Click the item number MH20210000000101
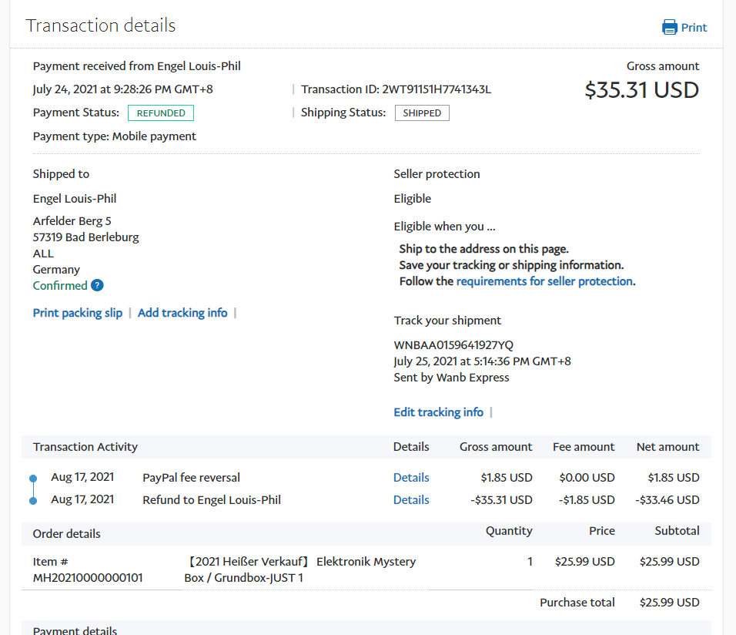Viewport: 736px width, 635px height. [88, 578]
